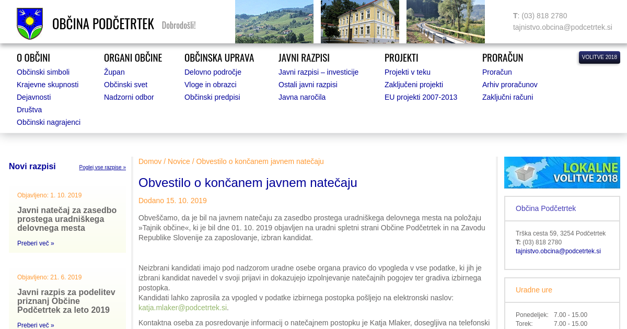Click the road with trees header photo

pyautogui.click(x=445, y=21)
